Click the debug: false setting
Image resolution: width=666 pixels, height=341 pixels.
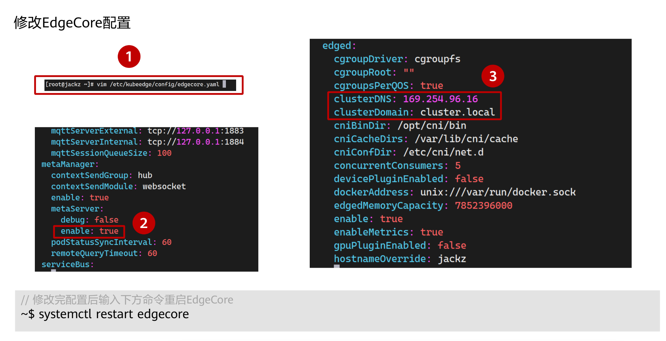tap(89, 220)
